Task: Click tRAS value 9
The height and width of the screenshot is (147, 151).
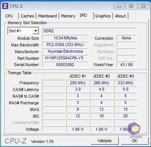Action: coord(78,109)
